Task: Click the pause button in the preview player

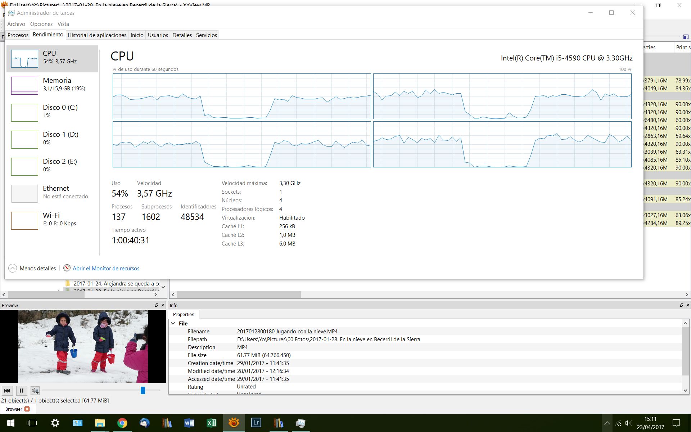Action: point(21,391)
